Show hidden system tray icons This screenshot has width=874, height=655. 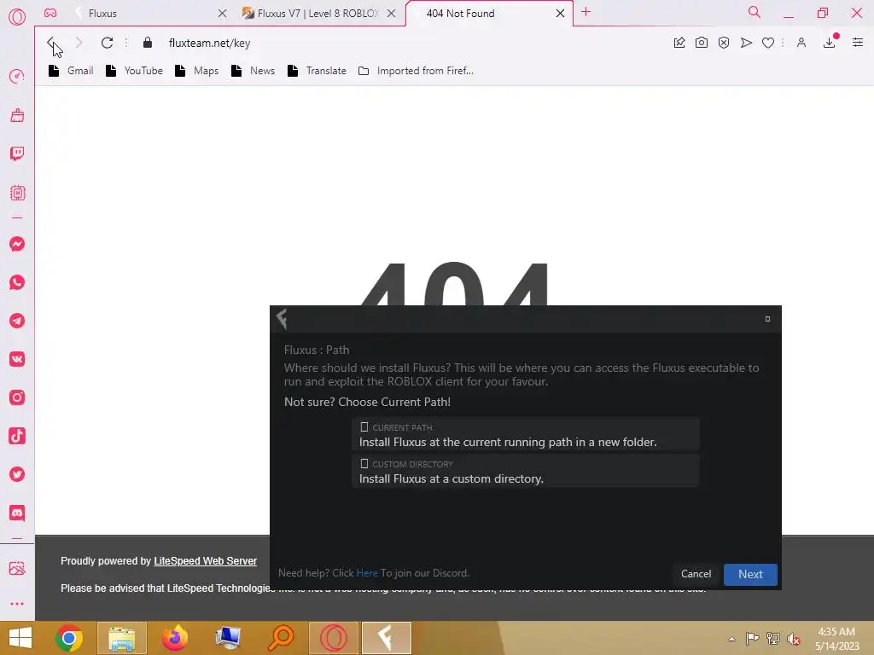731,639
